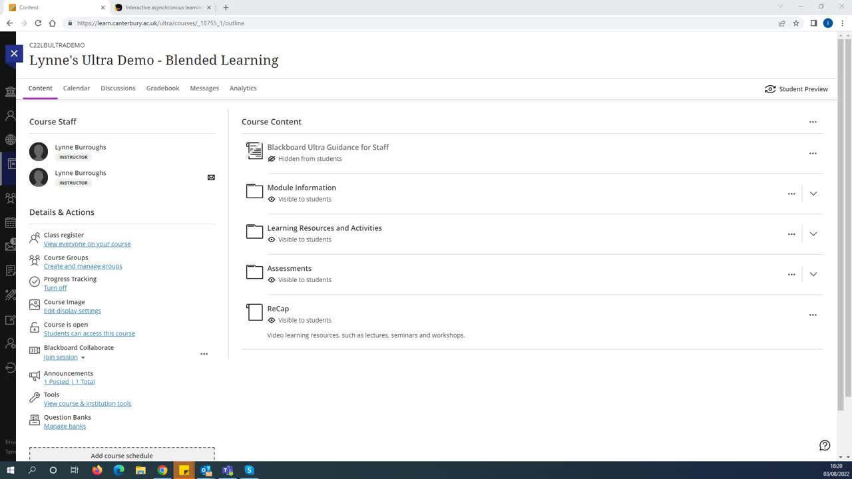
Task: Click the Student Preview eye icon
Action: click(x=770, y=89)
